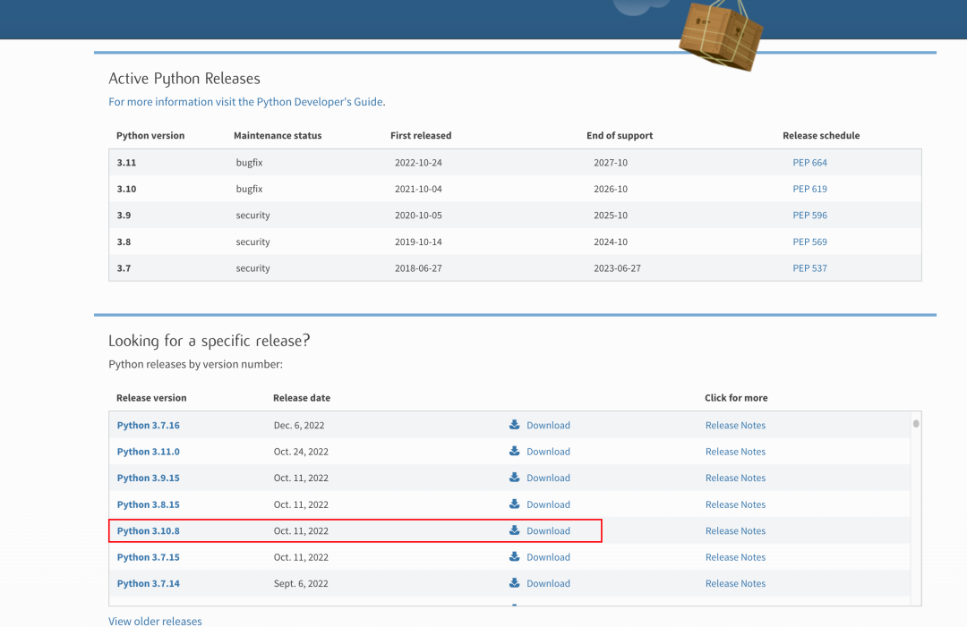Click download icon for Python 3.11.0
967x627 pixels.
point(514,452)
